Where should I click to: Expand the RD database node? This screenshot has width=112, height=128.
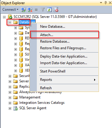[x=15, y=38]
